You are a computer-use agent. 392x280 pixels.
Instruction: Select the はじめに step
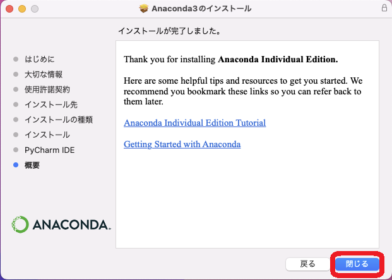[x=39, y=59]
